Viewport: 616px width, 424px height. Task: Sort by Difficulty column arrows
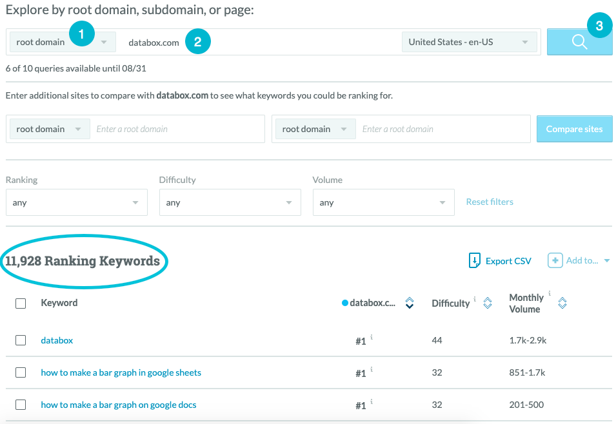point(488,303)
